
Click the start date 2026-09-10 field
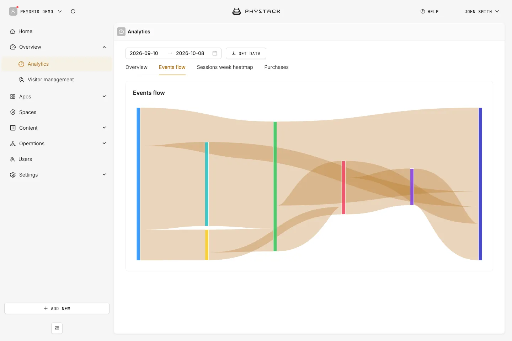pos(144,53)
